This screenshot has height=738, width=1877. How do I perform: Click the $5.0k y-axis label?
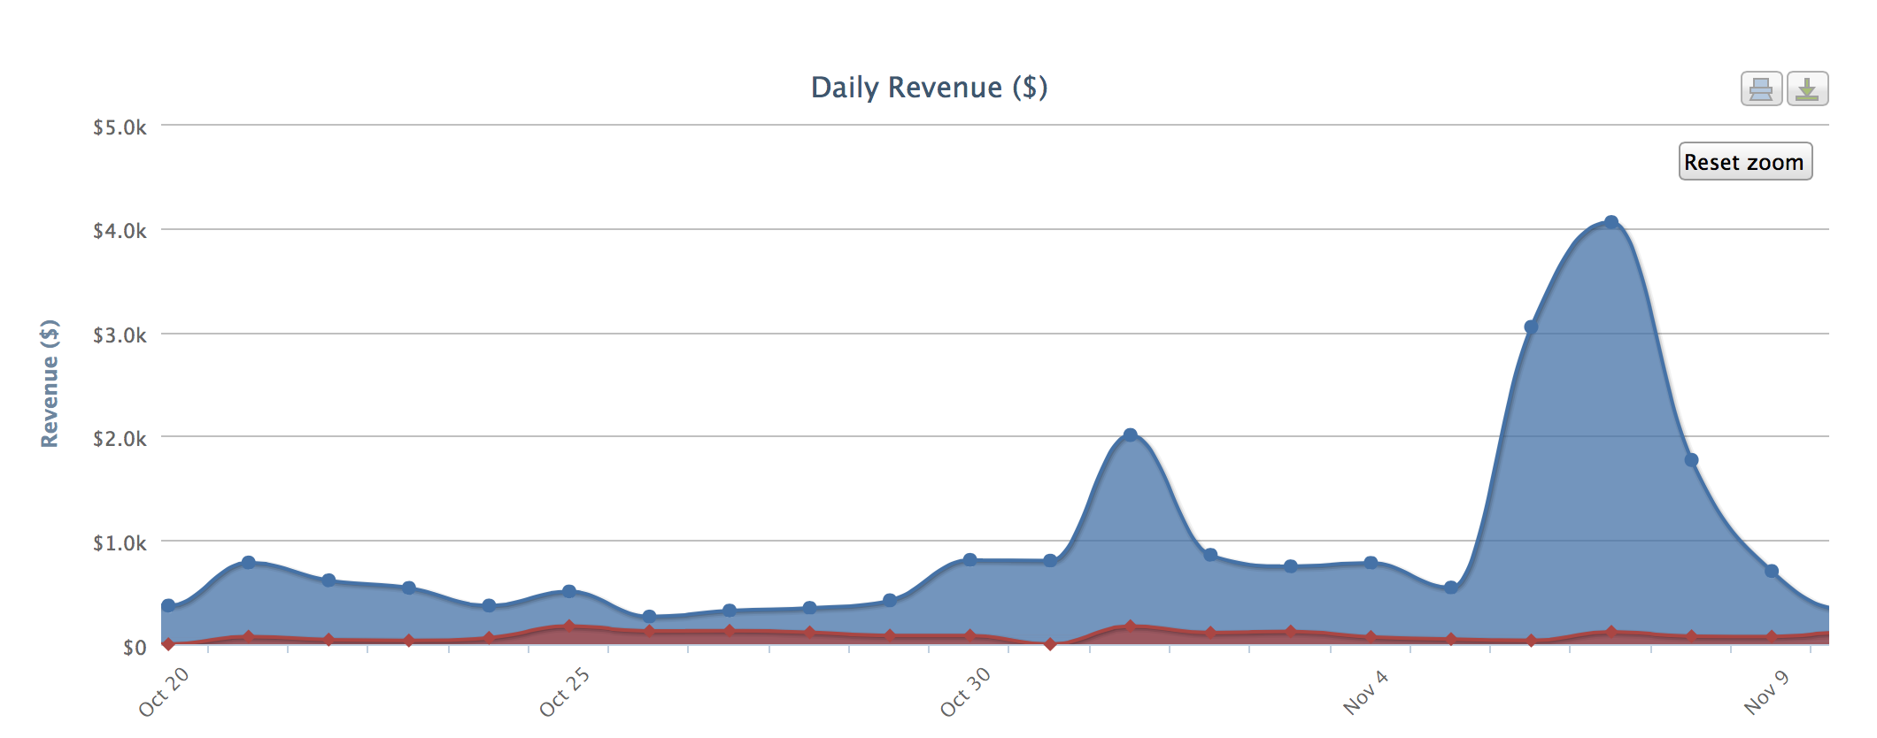coord(120,127)
